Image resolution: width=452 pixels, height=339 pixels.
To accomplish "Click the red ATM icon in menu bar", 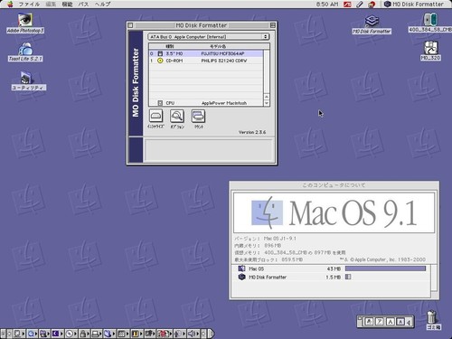I will [347, 5].
